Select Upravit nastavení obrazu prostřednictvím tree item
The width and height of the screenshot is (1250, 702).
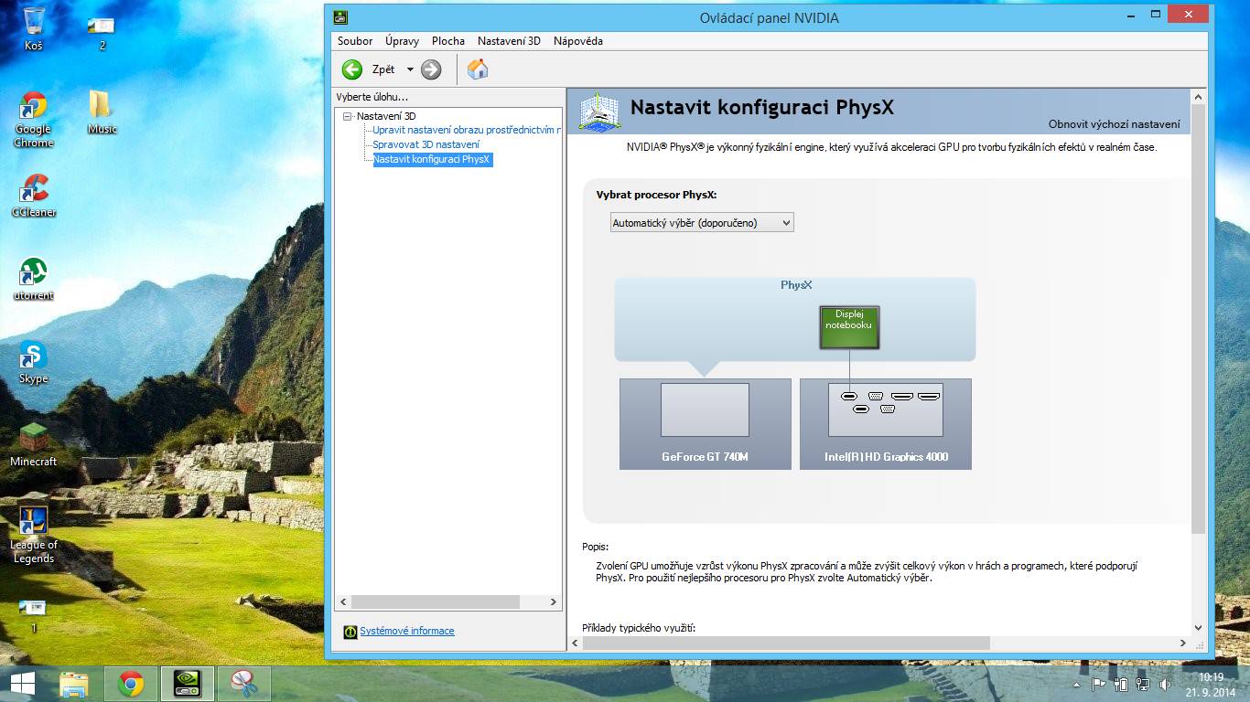tap(467, 130)
